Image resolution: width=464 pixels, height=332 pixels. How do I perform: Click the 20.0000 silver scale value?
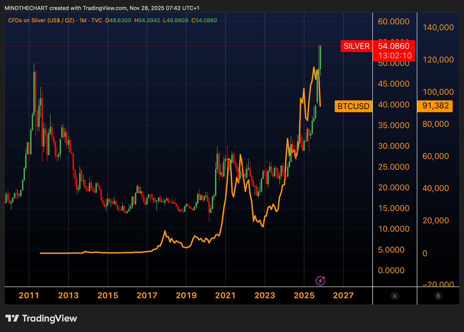pos(394,188)
